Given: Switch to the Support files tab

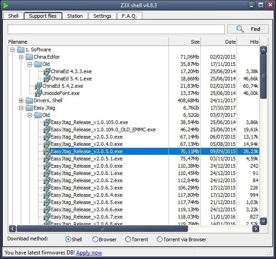Looking at the screenshot, I should [43, 16].
